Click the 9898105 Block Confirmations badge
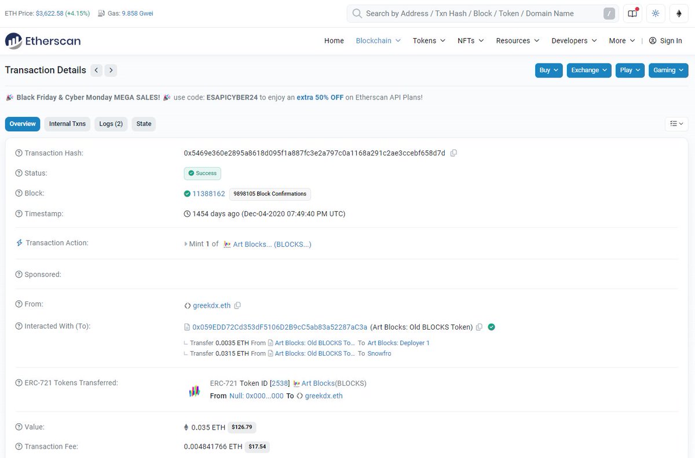The width and height of the screenshot is (695, 458). [270, 194]
